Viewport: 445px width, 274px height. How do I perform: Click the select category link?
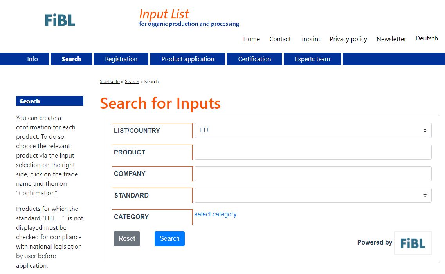(x=215, y=214)
